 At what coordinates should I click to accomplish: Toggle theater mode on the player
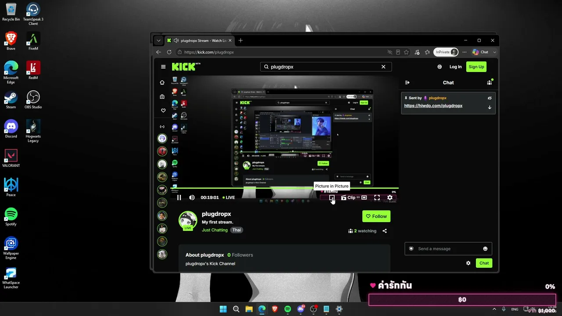364,197
